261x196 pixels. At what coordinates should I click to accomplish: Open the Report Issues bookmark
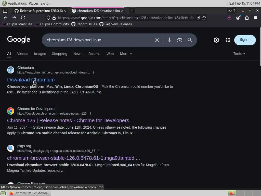coord(84,24)
